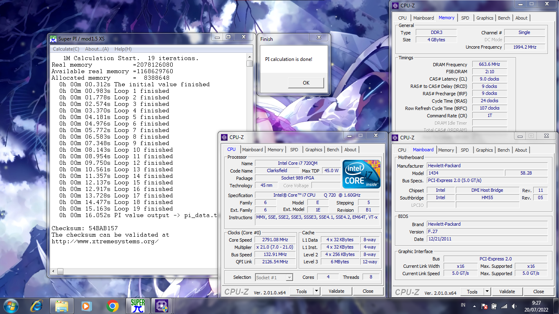Select Mainboard tab in CPU window
559x314 pixels.
(x=252, y=150)
